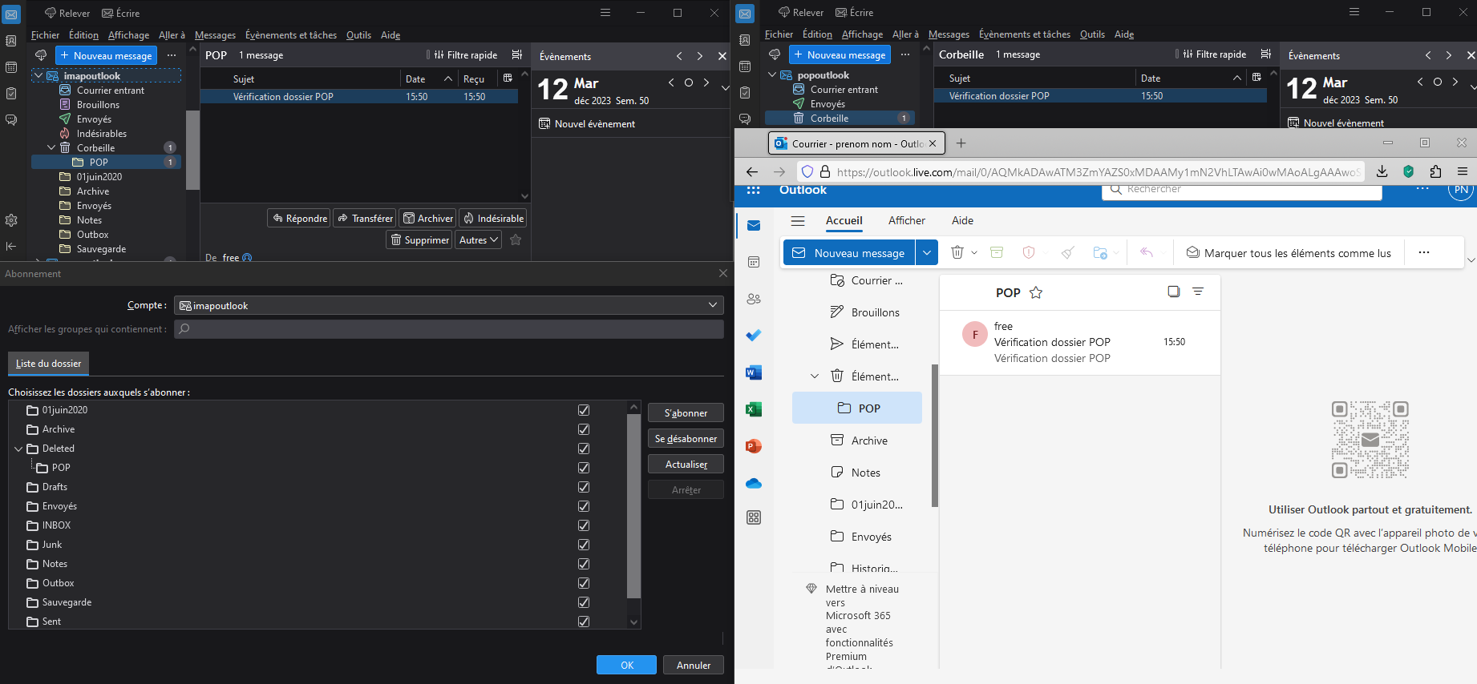This screenshot has width=1477, height=684.
Task: Click the star icon beside Autres
Action: (x=516, y=239)
